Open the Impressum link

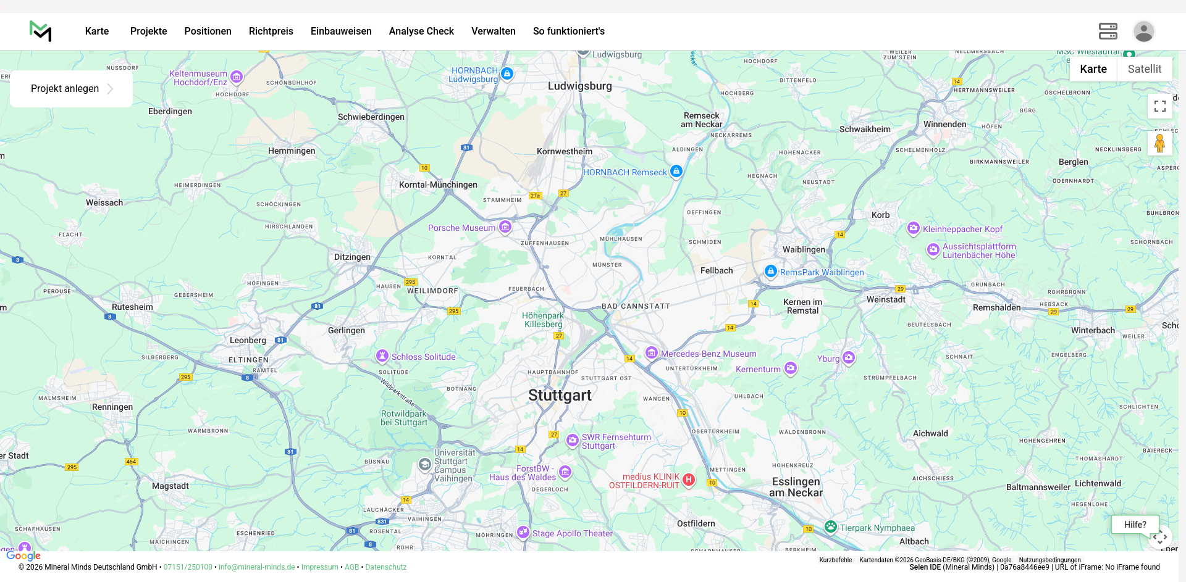319,567
